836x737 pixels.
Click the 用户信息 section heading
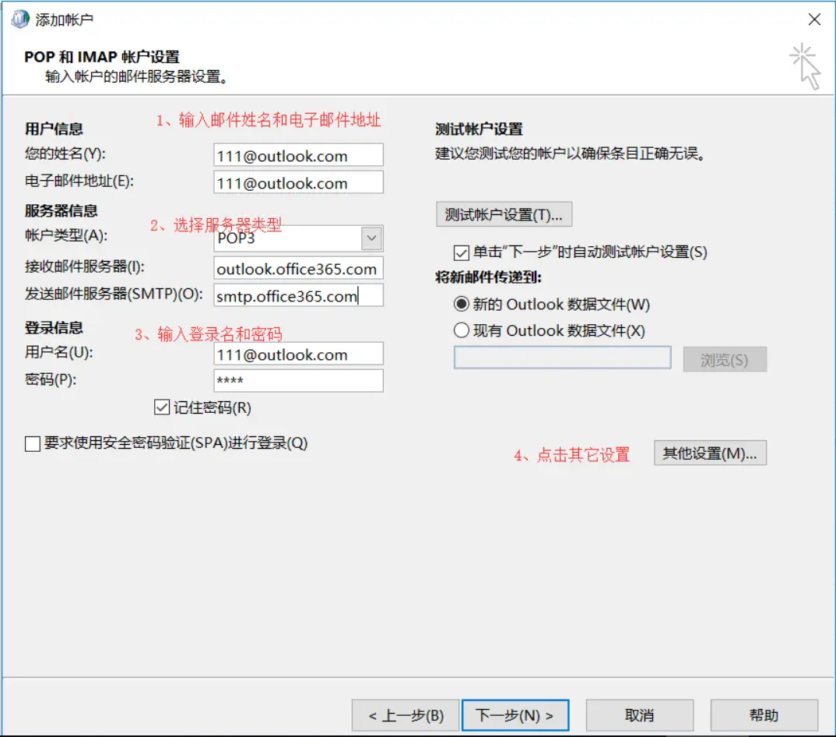click(x=54, y=129)
